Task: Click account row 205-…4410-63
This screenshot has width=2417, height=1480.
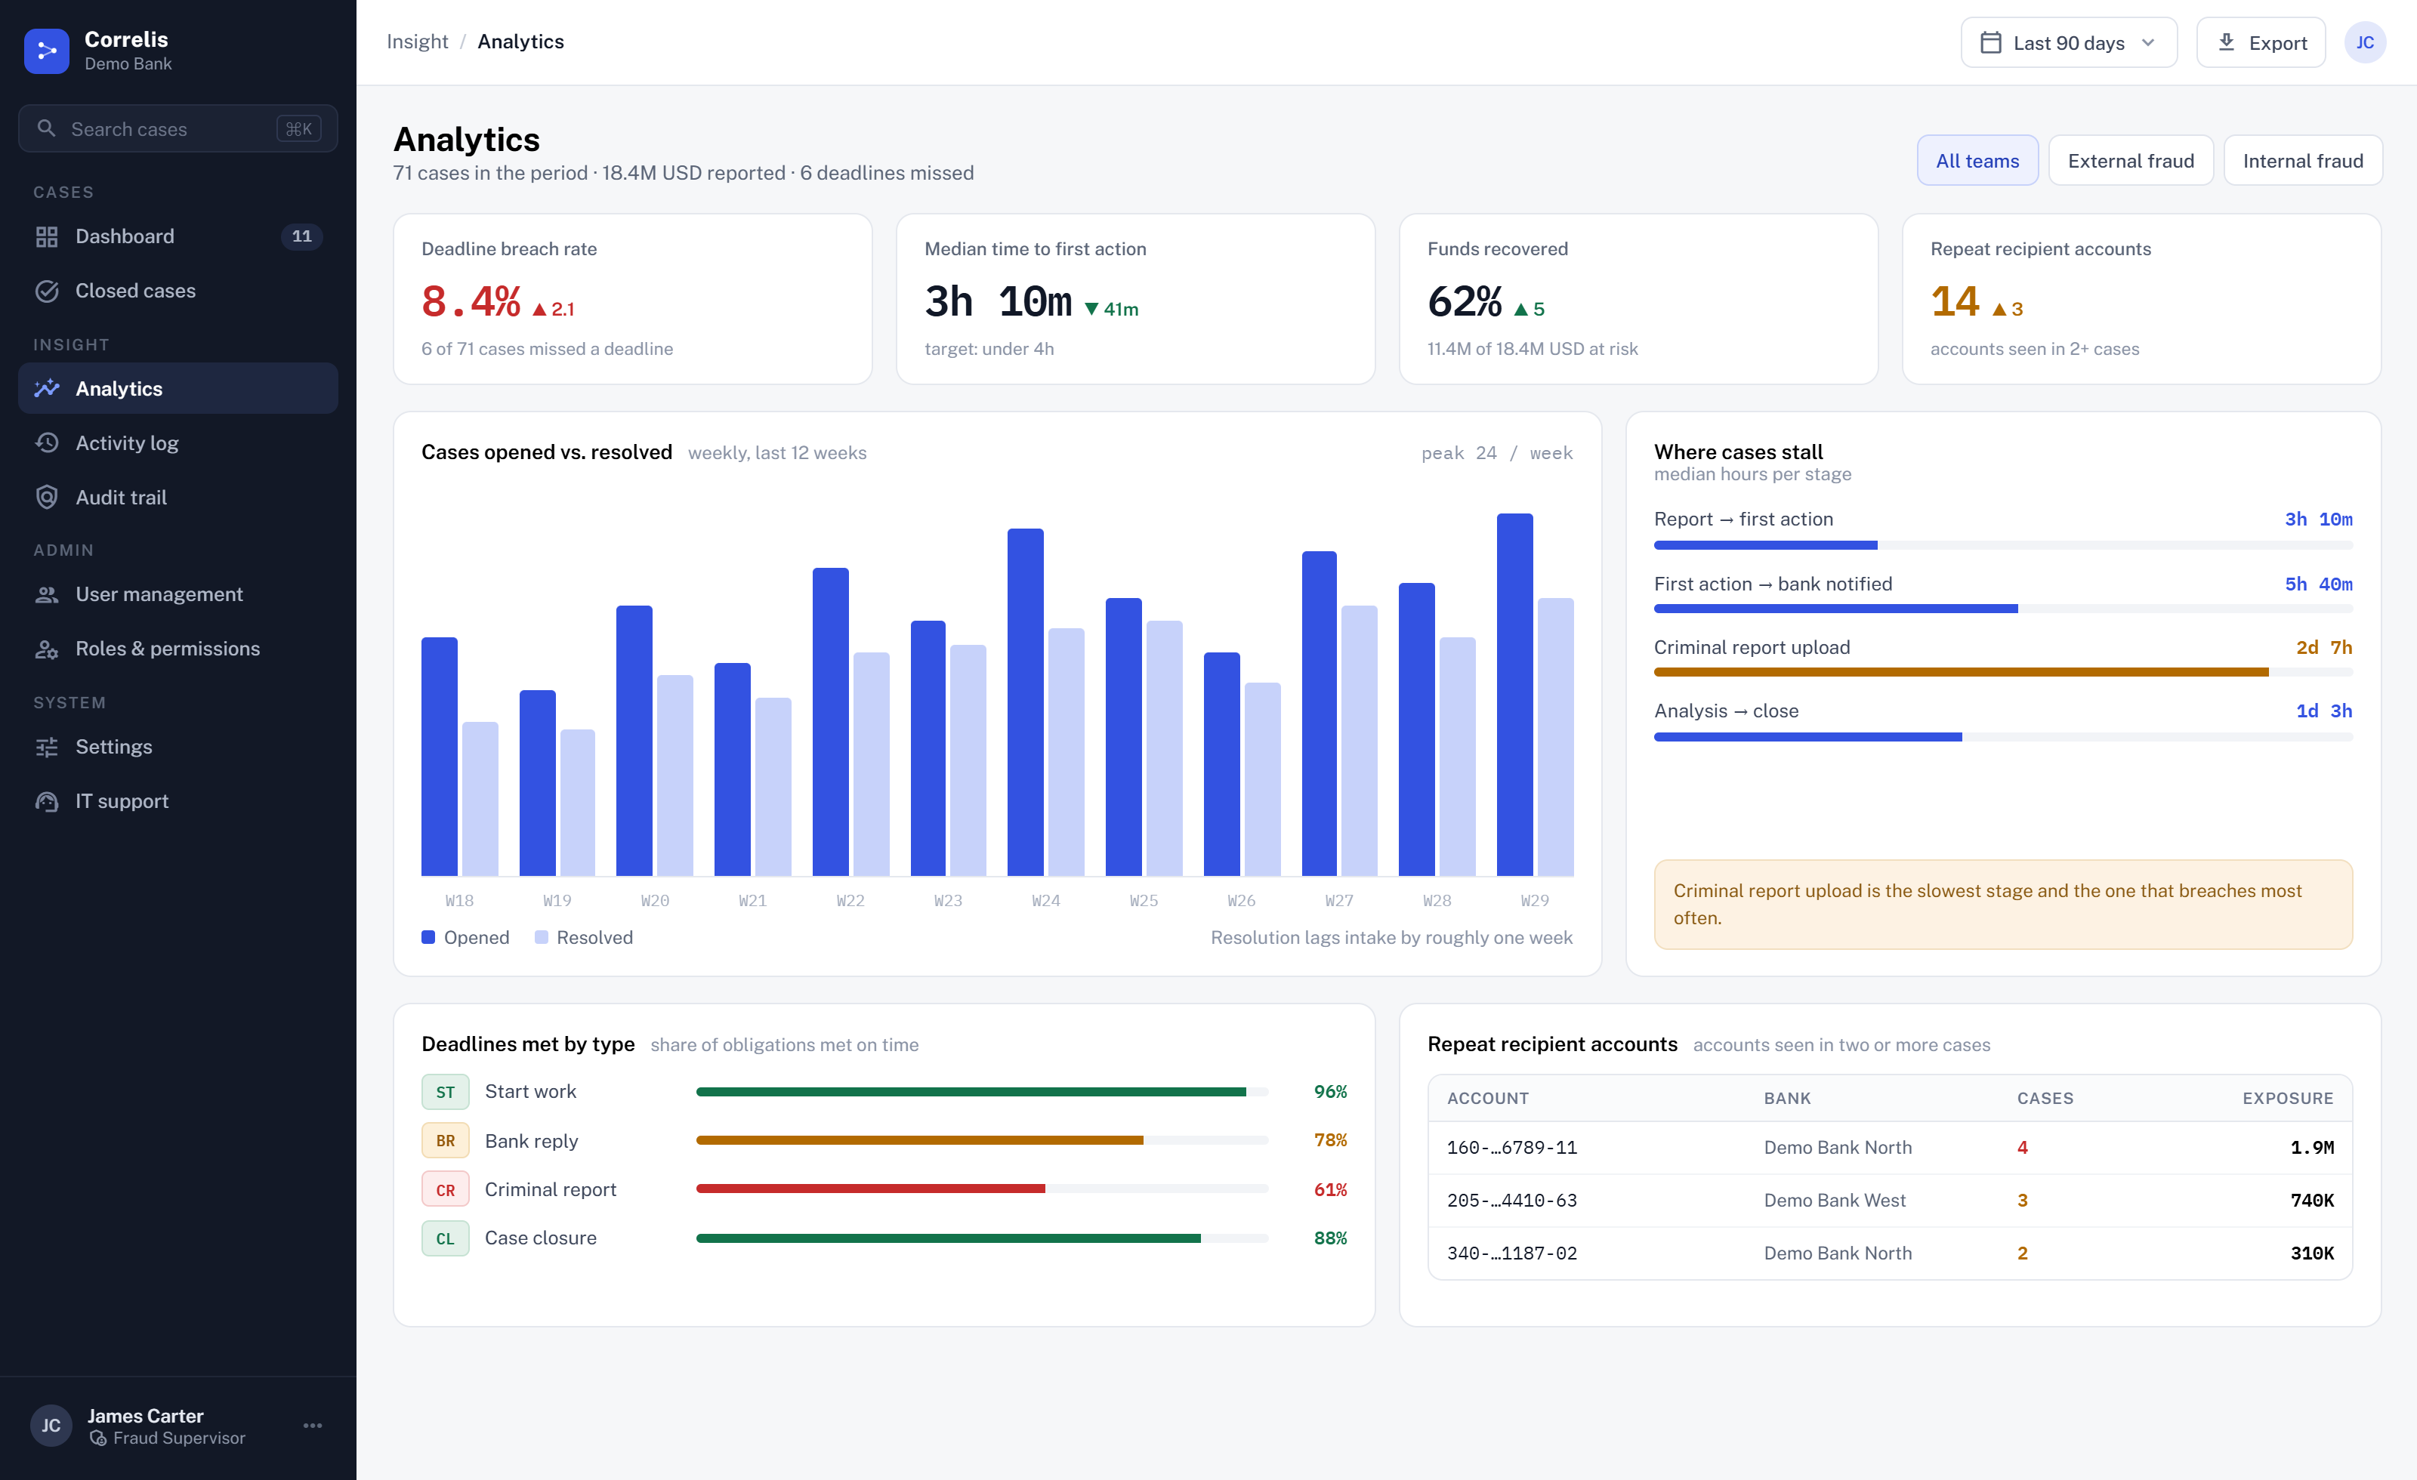Action: tap(1891, 1201)
